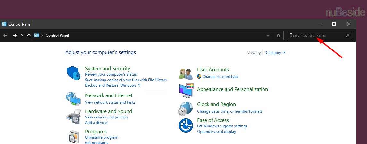
Task: Open the View by Category dropdown
Action: pos(275,53)
